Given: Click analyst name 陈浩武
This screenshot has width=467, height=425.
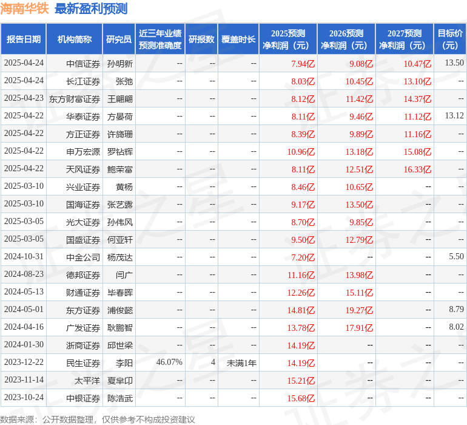Looking at the screenshot, I should (x=120, y=398).
